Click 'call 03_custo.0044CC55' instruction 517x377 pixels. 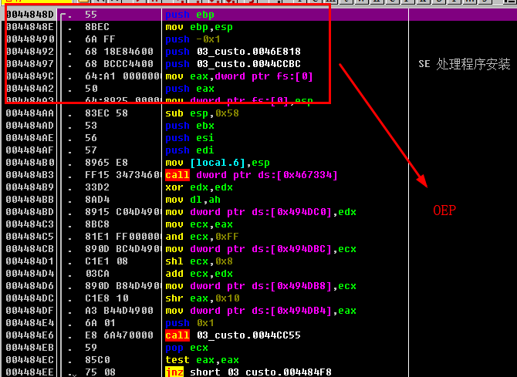coord(233,335)
